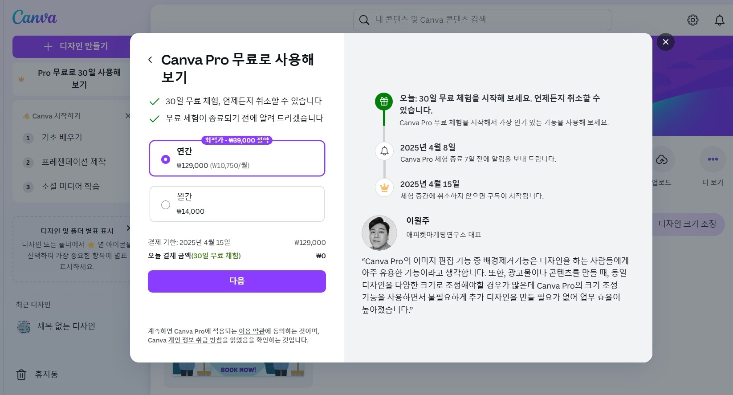Viewport: 733px width, 395px height.
Task: Click the 휴지통 label
Action: pyautogui.click(x=47, y=375)
